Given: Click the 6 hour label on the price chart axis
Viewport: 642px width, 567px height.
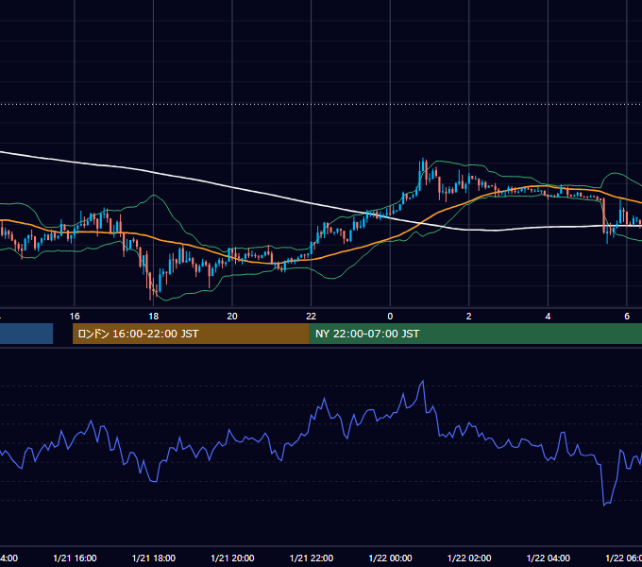Looking at the screenshot, I should 627,317.
